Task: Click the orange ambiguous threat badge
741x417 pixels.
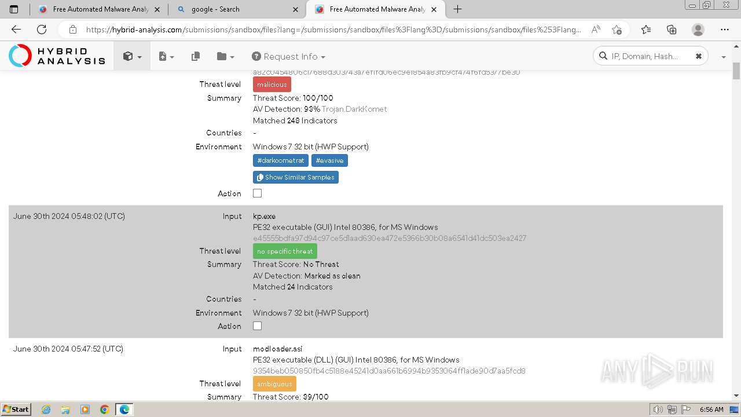Action: (274, 384)
